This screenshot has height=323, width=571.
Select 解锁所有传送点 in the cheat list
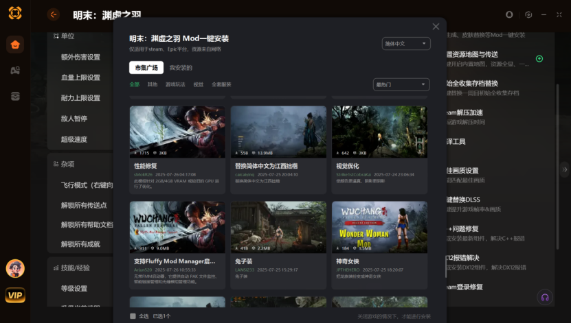coord(84,205)
